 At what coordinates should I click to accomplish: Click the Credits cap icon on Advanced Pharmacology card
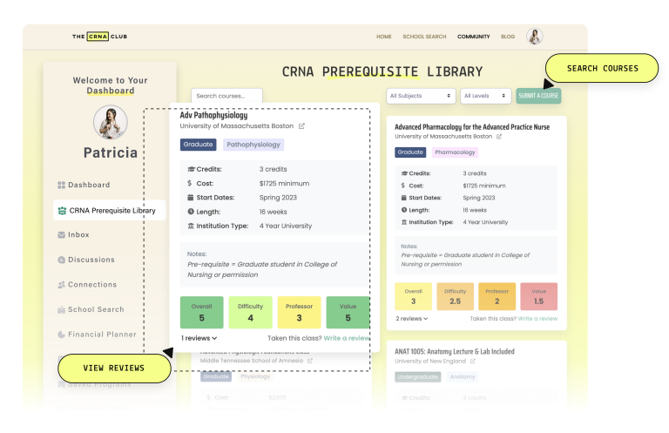[x=404, y=173]
